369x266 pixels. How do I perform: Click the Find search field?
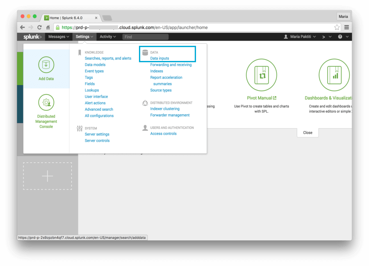point(146,37)
